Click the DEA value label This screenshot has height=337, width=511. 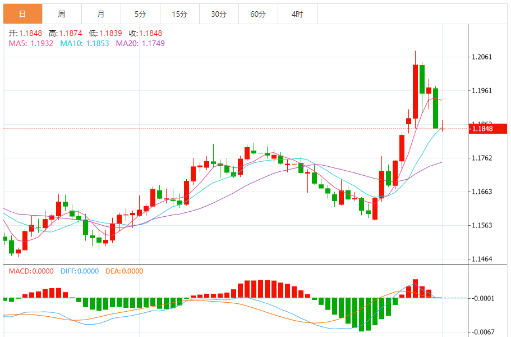124,271
